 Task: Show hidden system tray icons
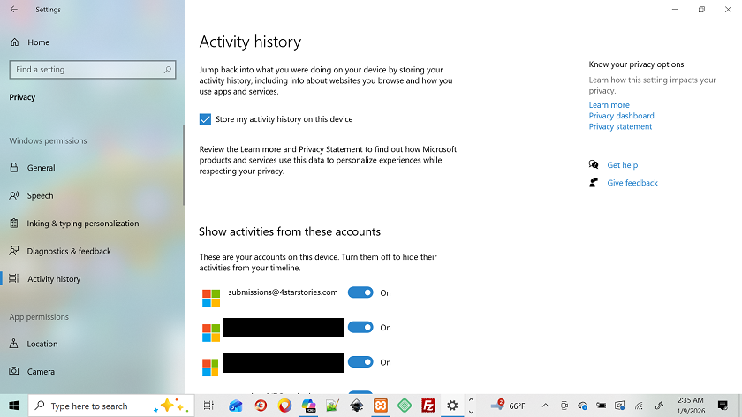(x=545, y=406)
